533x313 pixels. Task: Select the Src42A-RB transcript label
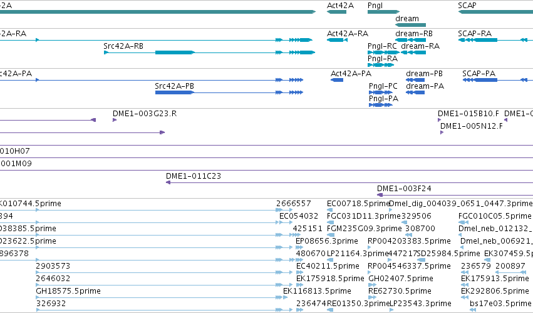pyautogui.click(x=123, y=46)
